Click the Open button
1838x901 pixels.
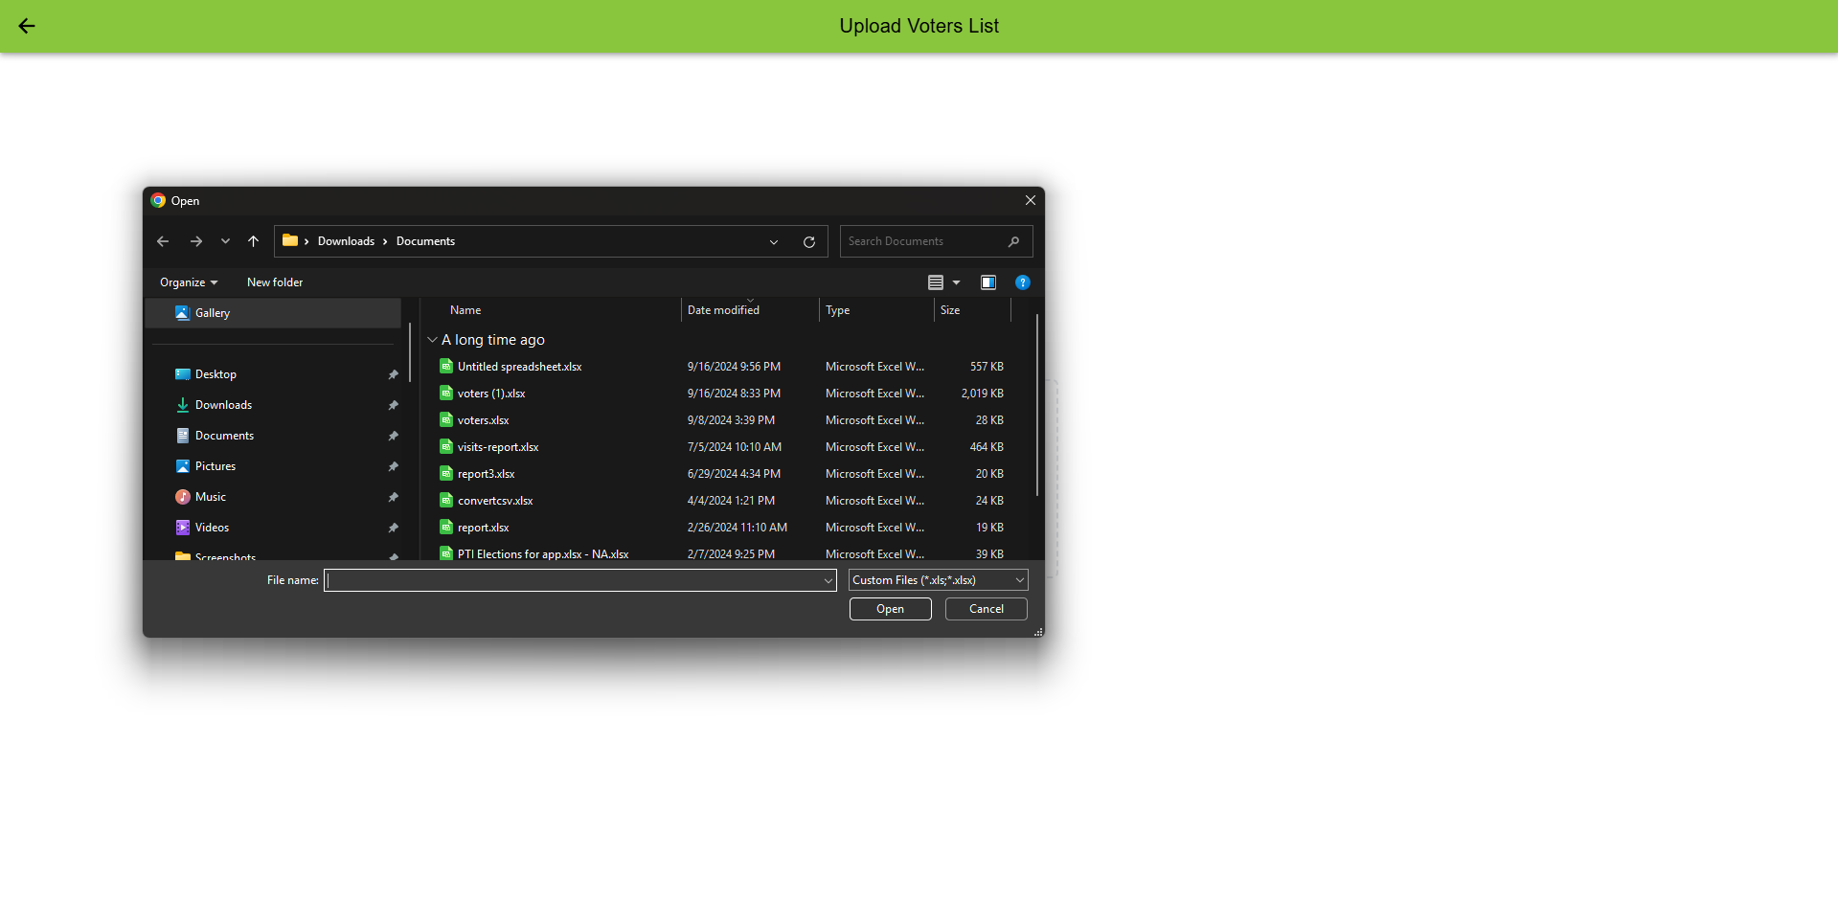[889, 608]
